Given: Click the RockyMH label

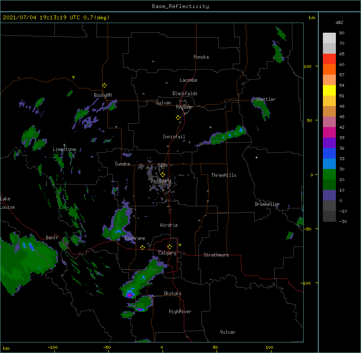Looking at the screenshot, I should (x=103, y=95).
